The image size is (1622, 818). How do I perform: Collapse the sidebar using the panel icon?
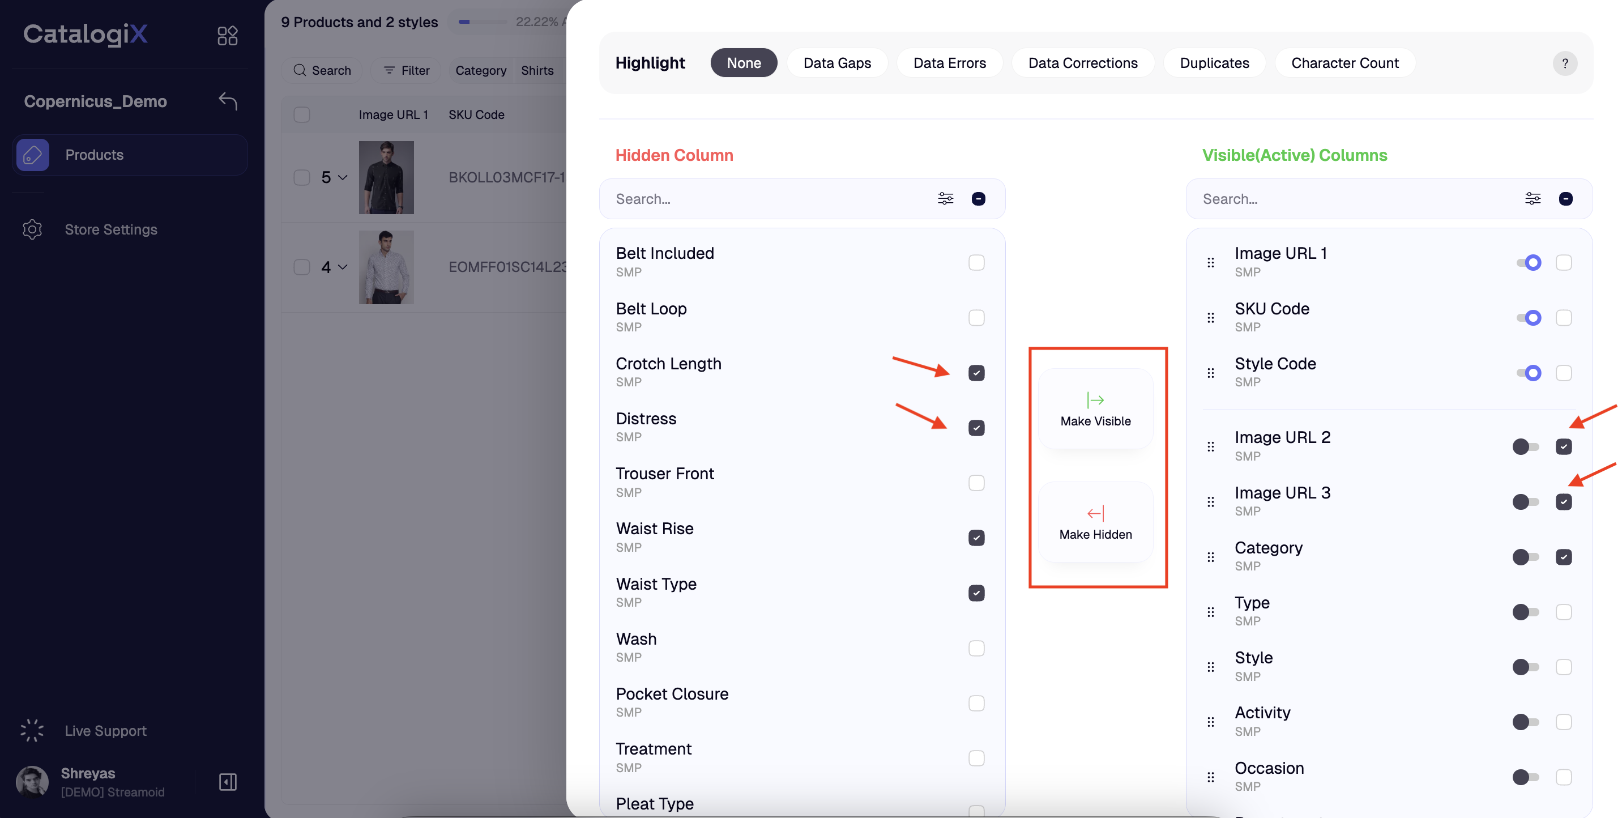(x=227, y=782)
